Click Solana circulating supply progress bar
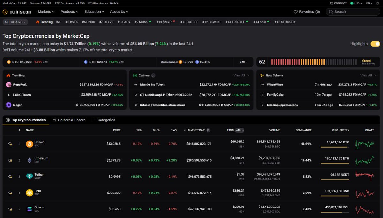 [x=335, y=212]
